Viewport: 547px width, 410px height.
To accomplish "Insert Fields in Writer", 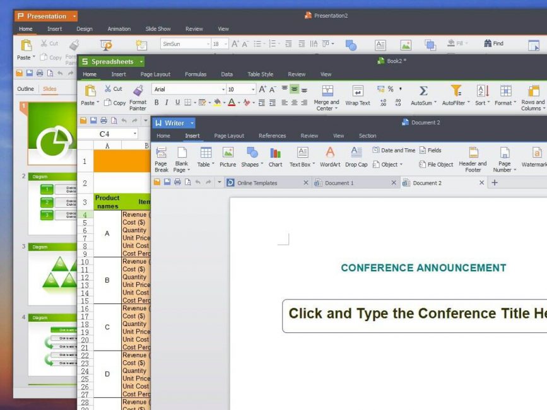I will click(430, 150).
